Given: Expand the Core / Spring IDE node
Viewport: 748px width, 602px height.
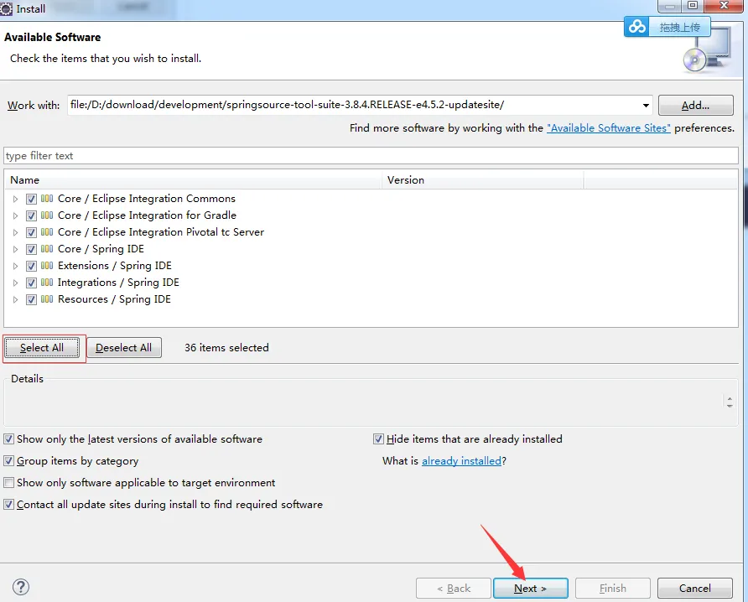Looking at the screenshot, I should (15, 249).
